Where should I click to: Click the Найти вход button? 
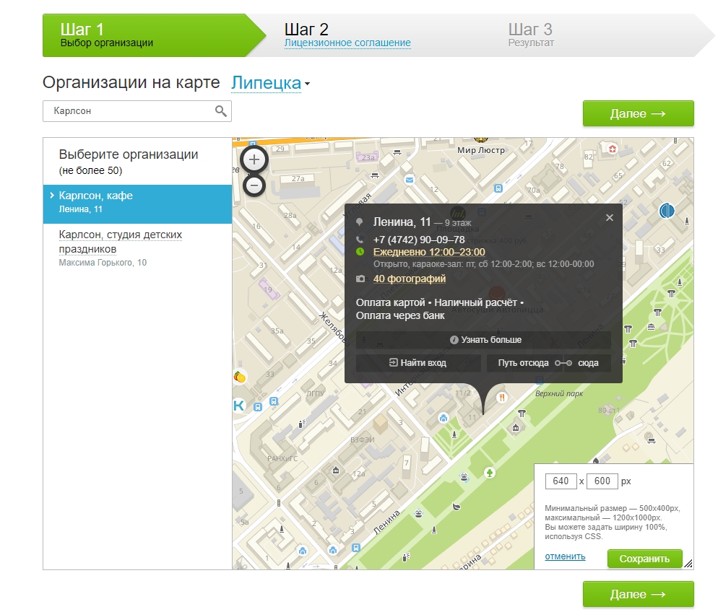(x=418, y=363)
